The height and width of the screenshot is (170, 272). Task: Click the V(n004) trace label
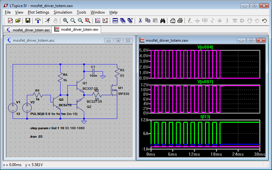(x=205, y=47)
